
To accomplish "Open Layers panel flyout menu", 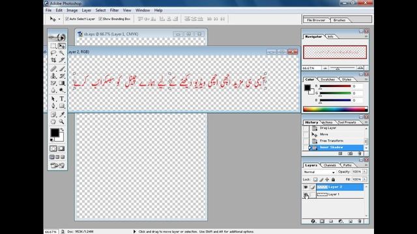I will click(x=366, y=165).
